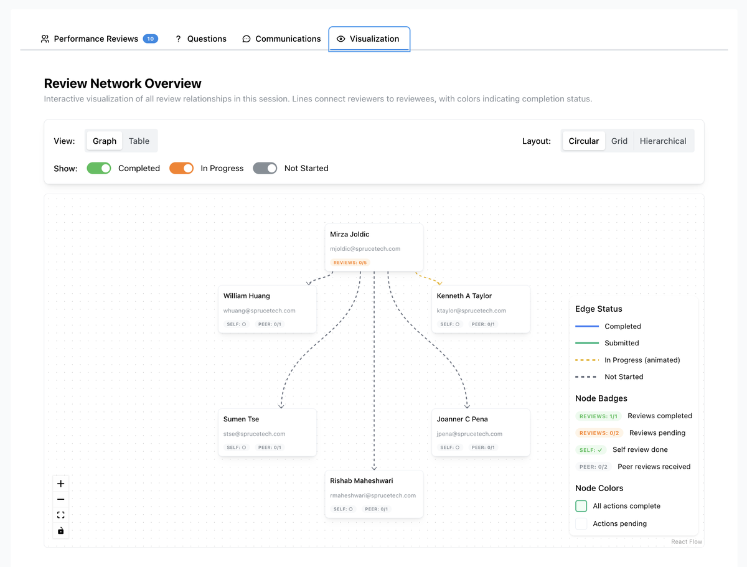Click the blue 10 count badge

[150, 39]
